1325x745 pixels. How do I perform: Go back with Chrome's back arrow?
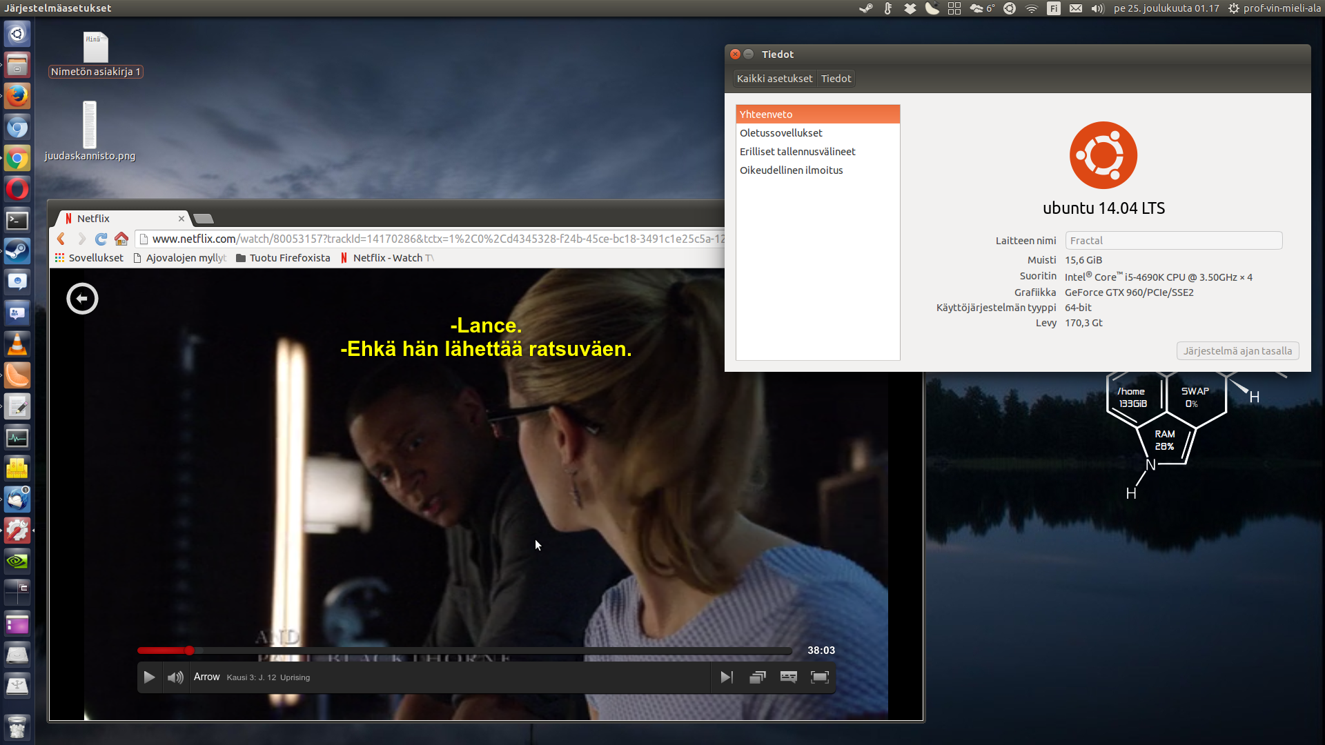pos(61,239)
